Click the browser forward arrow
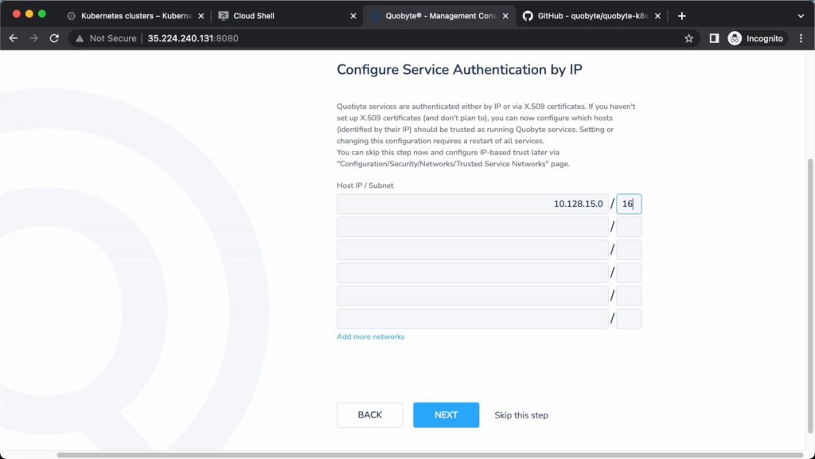Screen dimensions: 815x459 coord(33,38)
